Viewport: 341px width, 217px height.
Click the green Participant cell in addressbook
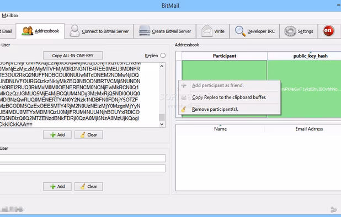point(224,70)
